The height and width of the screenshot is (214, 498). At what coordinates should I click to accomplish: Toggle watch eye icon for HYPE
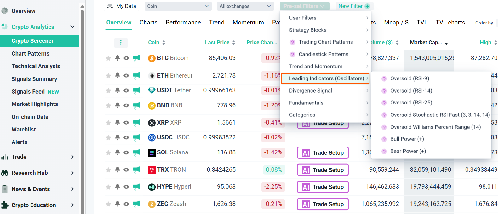(x=126, y=187)
